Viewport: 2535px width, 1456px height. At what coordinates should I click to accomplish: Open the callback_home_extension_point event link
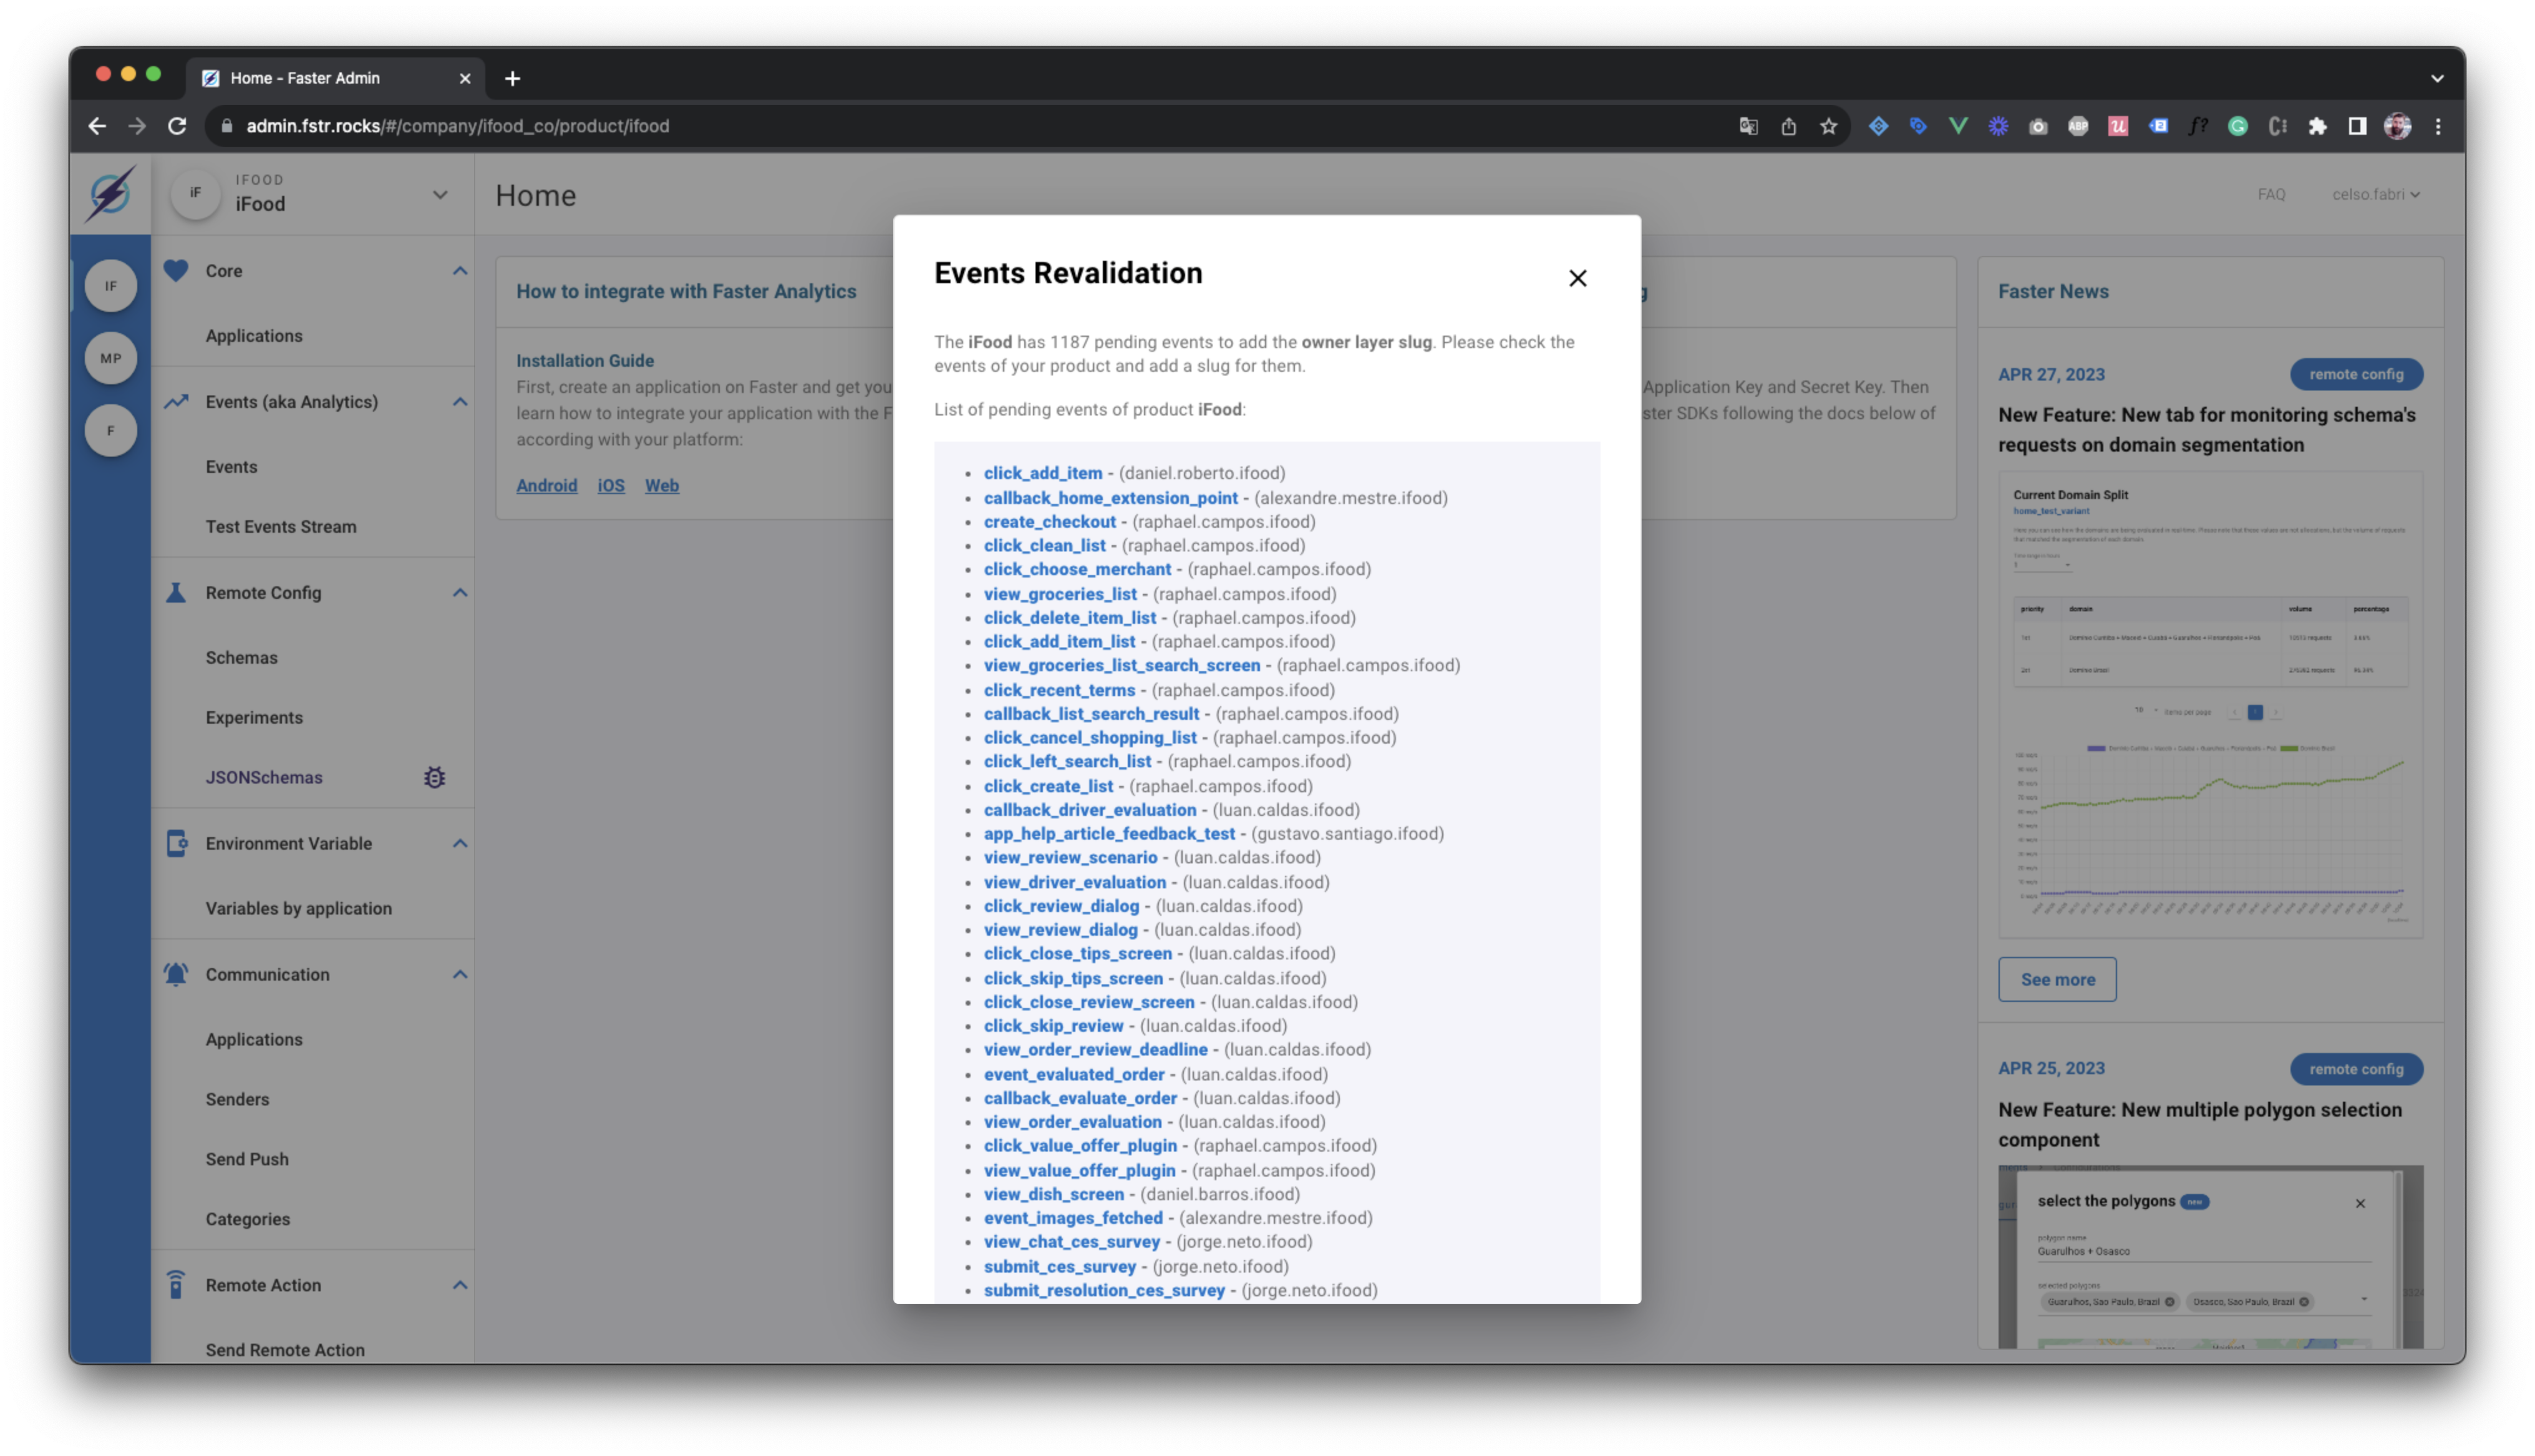click(1110, 498)
